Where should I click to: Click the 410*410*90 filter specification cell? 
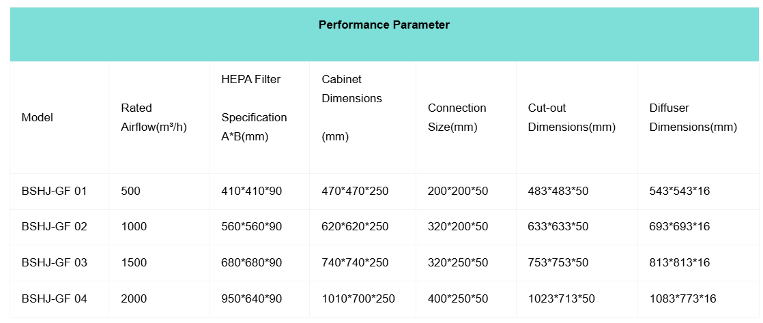(251, 191)
